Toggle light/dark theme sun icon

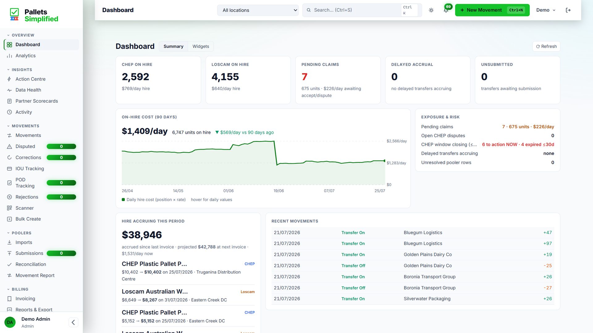(x=431, y=10)
